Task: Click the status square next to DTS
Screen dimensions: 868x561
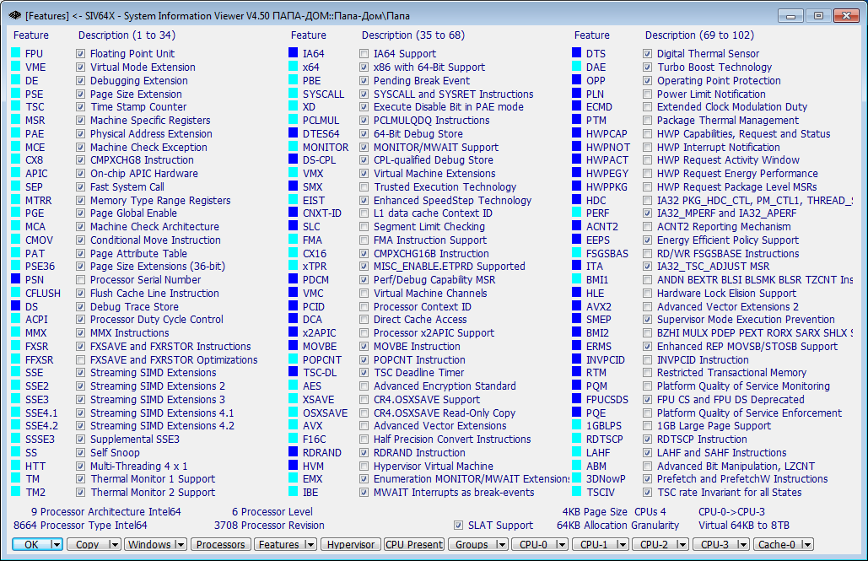Action: coord(575,53)
